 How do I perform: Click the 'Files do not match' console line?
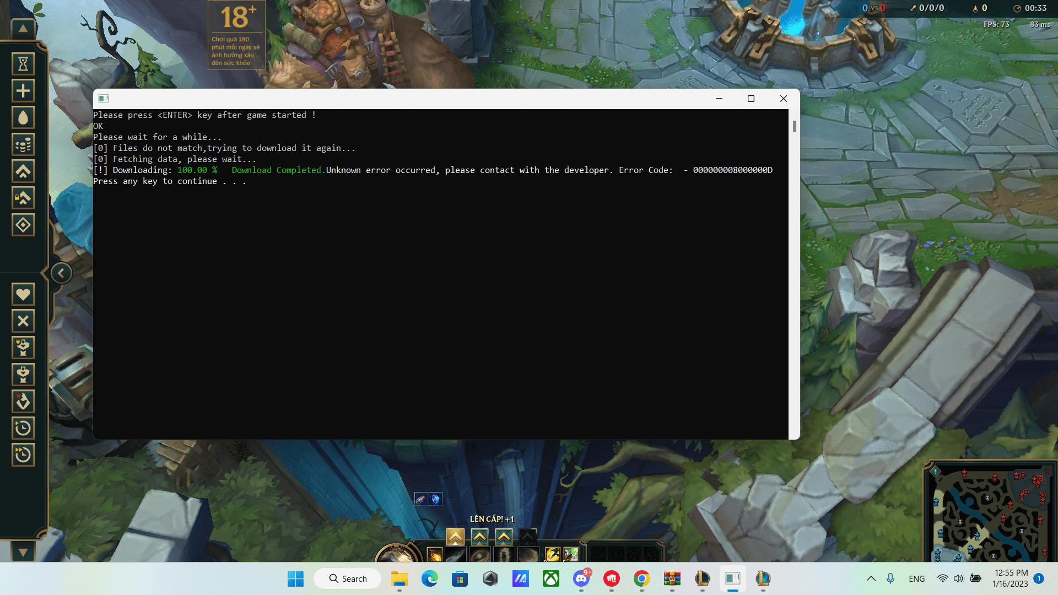point(224,148)
